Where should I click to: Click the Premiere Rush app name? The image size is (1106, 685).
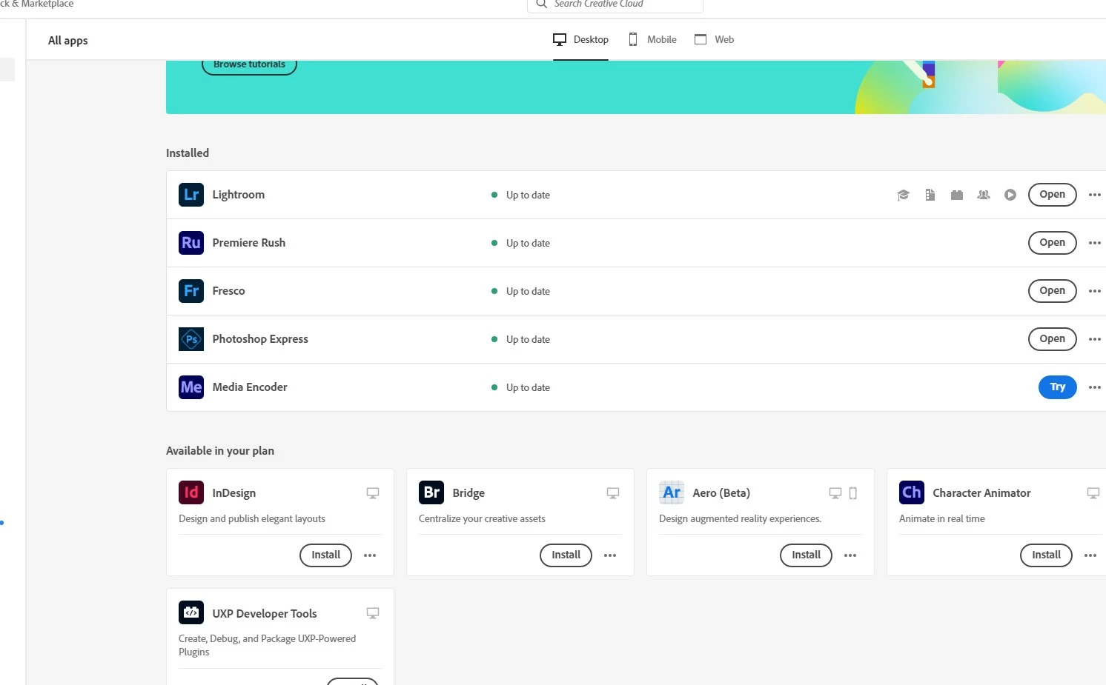tap(249, 243)
